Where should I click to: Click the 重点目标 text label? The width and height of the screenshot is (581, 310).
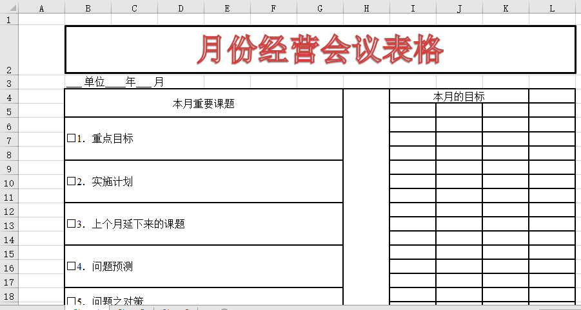tap(113, 138)
